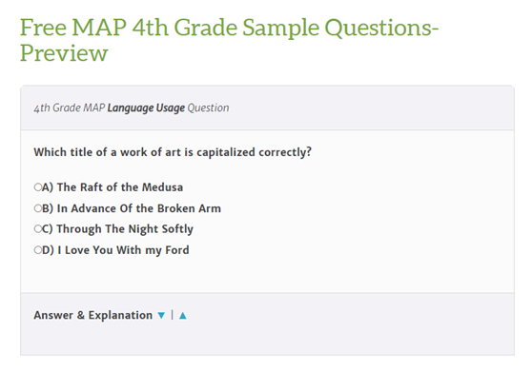Image resolution: width=532 pixels, height=372 pixels.
Task: Open the 'Answer & Explanation' label
Action: [x=93, y=315]
